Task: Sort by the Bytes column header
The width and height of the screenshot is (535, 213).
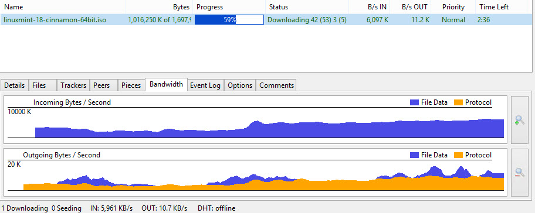Action: (160, 7)
